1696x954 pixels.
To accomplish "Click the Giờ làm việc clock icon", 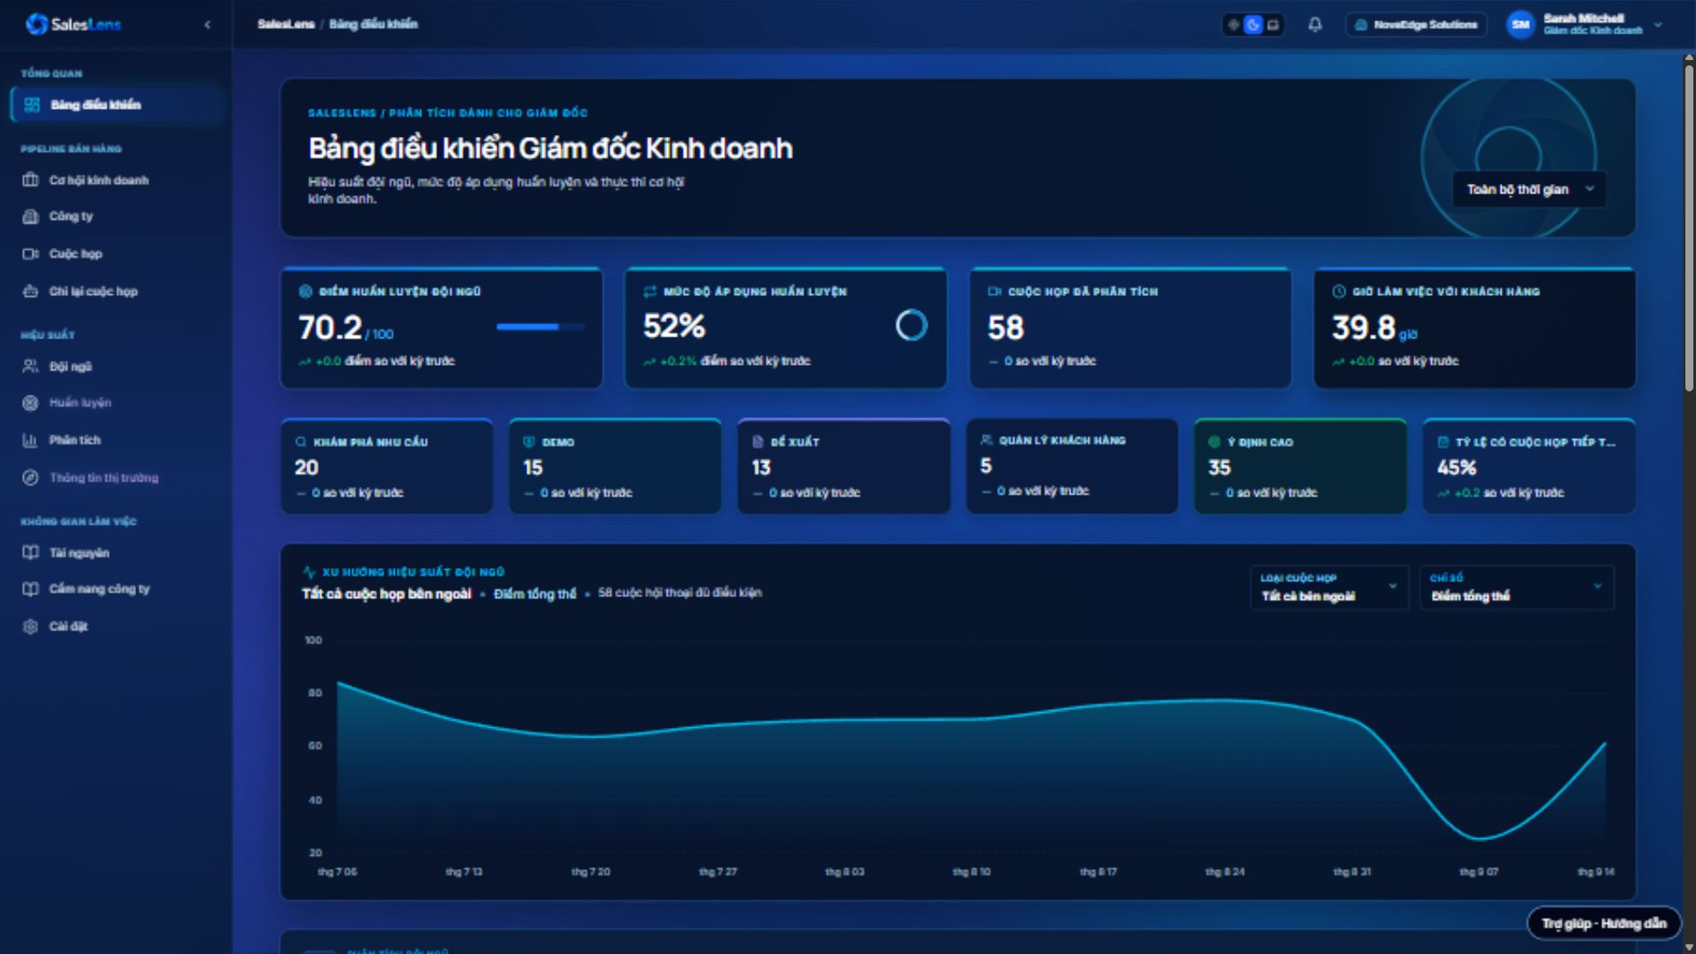I will pos(1339,291).
